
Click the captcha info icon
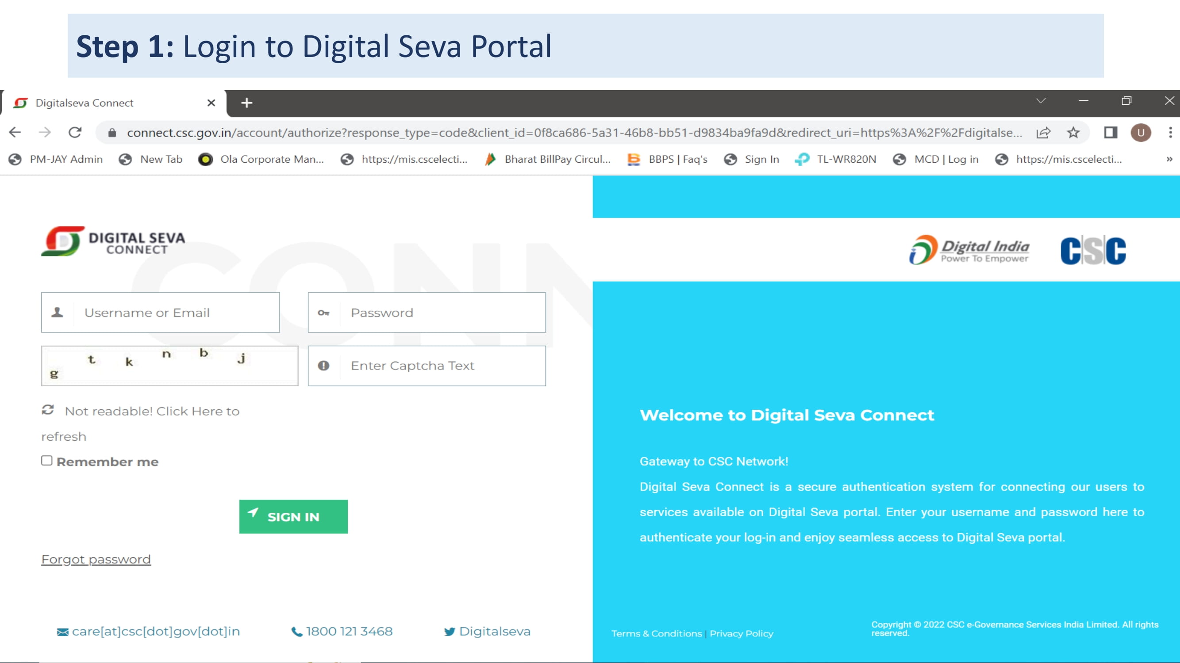tap(323, 365)
